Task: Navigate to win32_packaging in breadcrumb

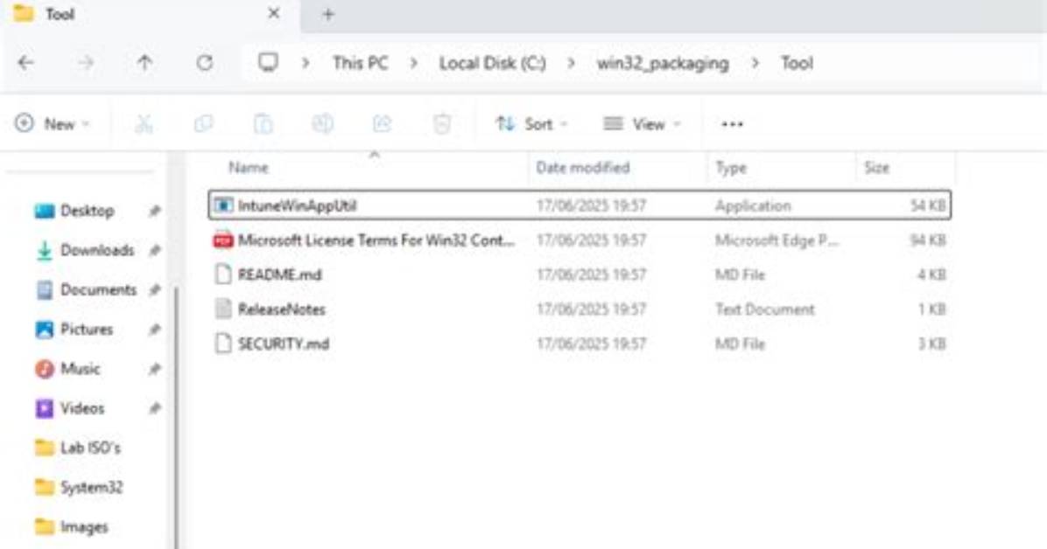Action: point(663,63)
